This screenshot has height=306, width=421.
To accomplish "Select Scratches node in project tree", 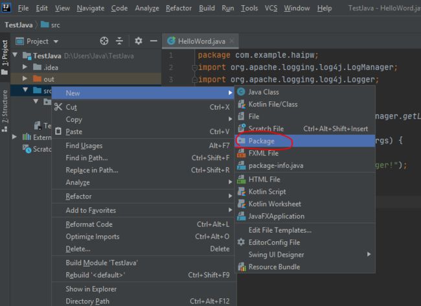I will (x=37, y=149).
